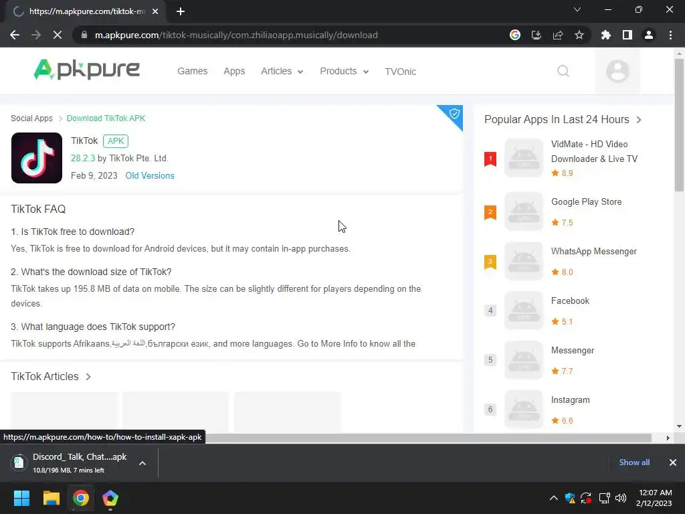Click the colorful pentagon taskbar app

(x=110, y=498)
